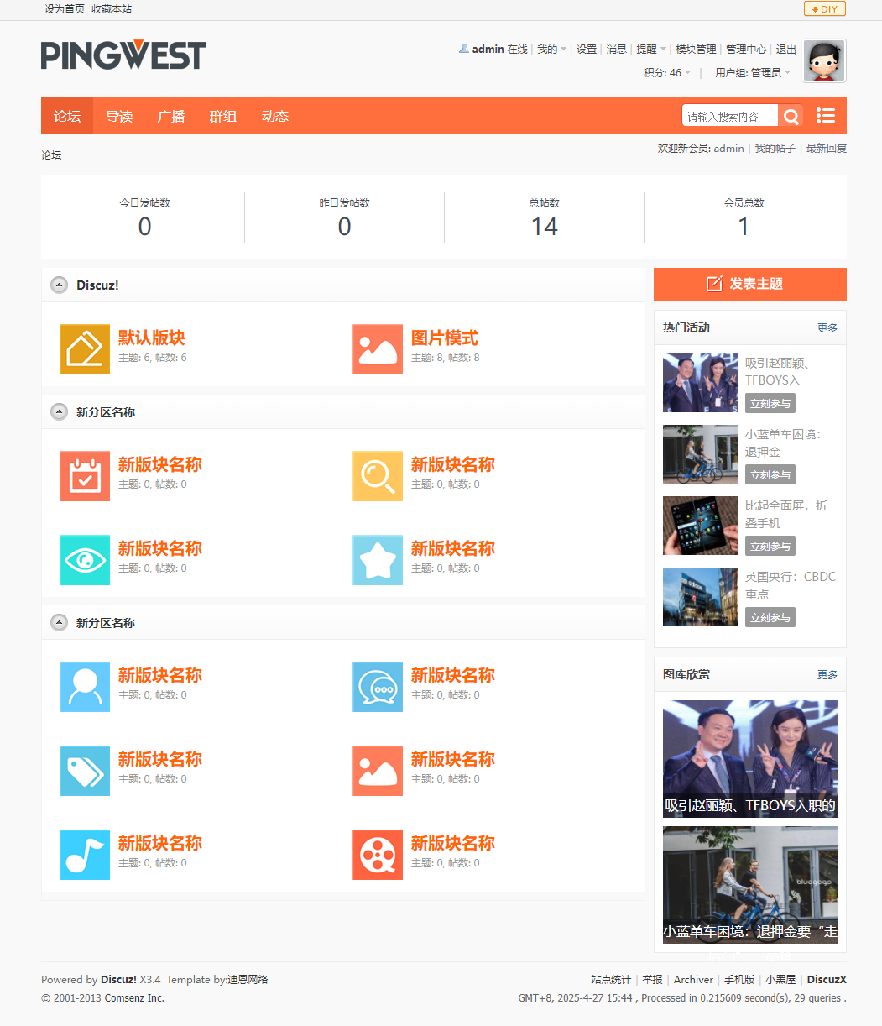Collapse the last 新分区名称 section
The width and height of the screenshot is (882, 1026).
pos(59,623)
